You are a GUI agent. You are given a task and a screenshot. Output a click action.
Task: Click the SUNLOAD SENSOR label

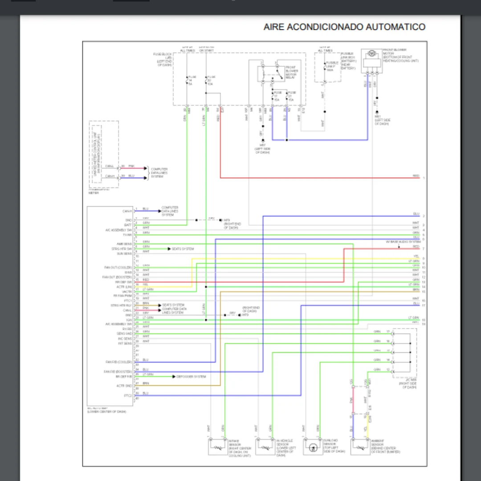click(x=334, y=446)
